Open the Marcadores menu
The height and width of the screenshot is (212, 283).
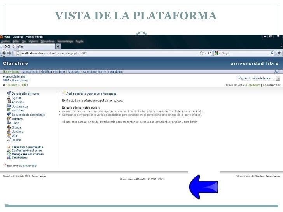tap(48, 42)
